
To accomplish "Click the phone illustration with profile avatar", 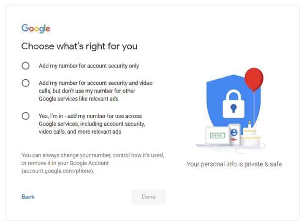I will (x=233, y=134).
